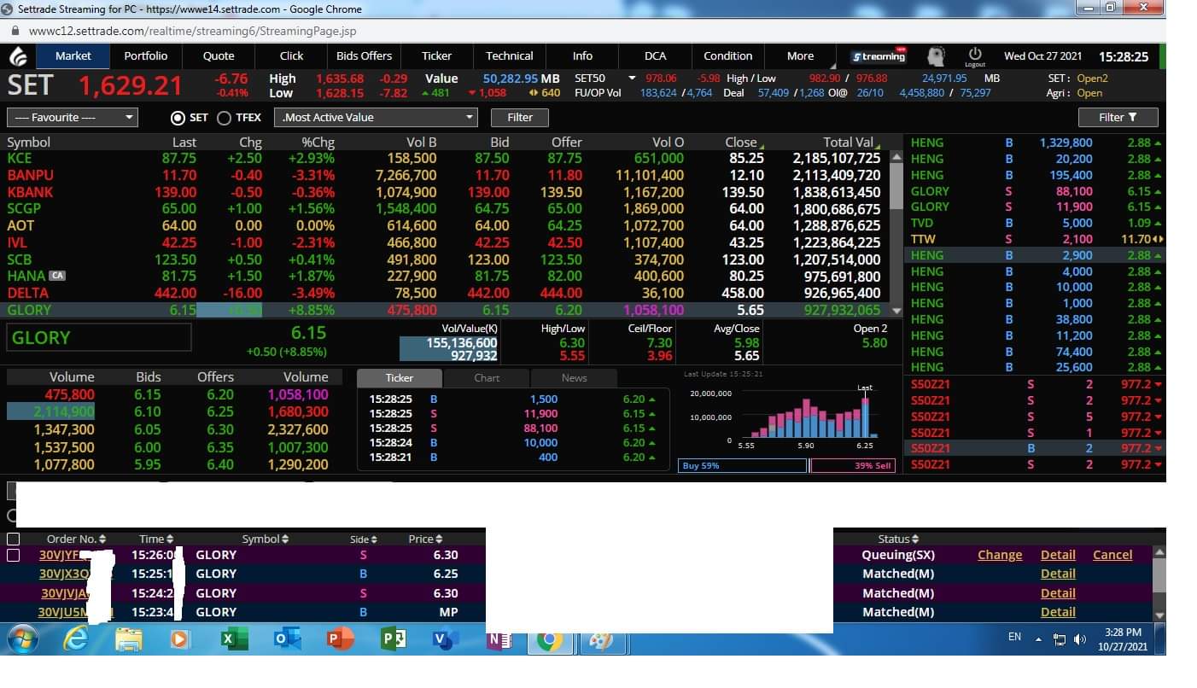
Task: Select the DELTA row in watchlist
Action: point(444,293)
